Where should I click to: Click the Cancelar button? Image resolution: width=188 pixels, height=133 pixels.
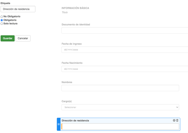pos(23,38)
